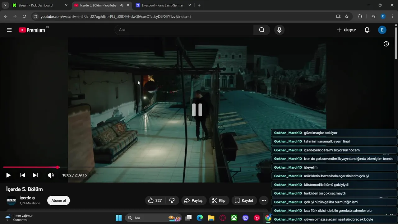Click chat message 'köstenceli bölümü çok iyiydi'
This screenshot has height=224, width=398.
[326, 184]
